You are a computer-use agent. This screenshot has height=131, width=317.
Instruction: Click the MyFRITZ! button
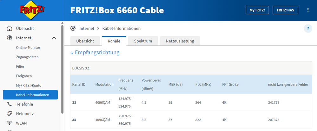coord(257,10)
